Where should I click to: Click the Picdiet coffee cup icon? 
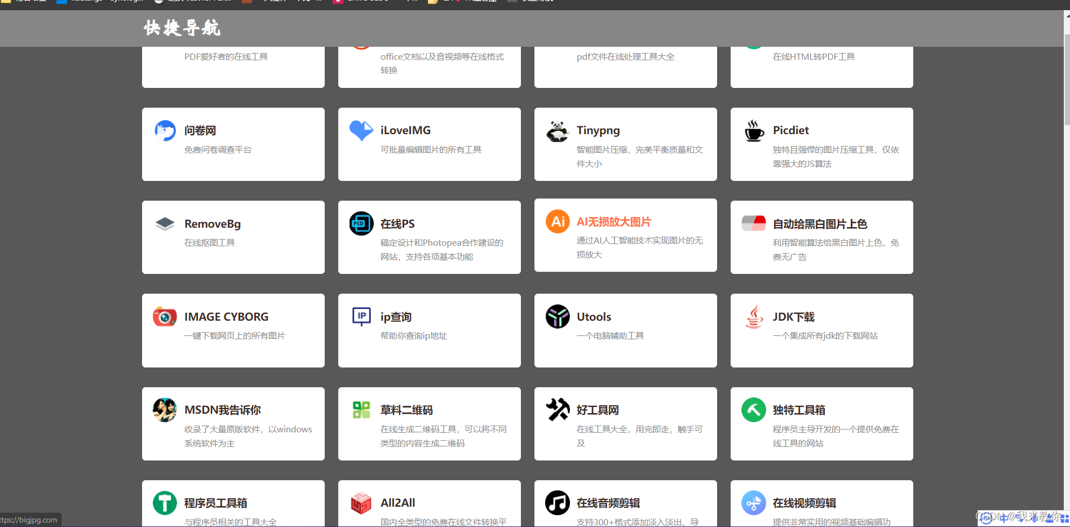[x=754, y=131]
